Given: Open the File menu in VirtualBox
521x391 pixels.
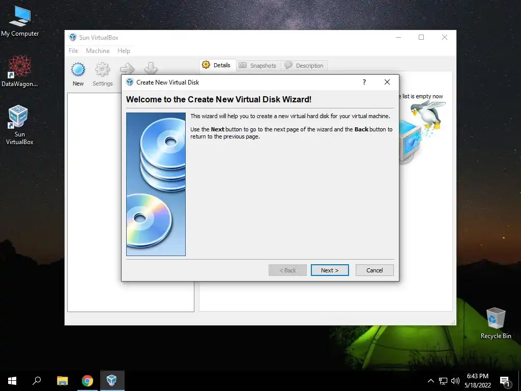Looking at the screenshot, I should pos(73,51).
